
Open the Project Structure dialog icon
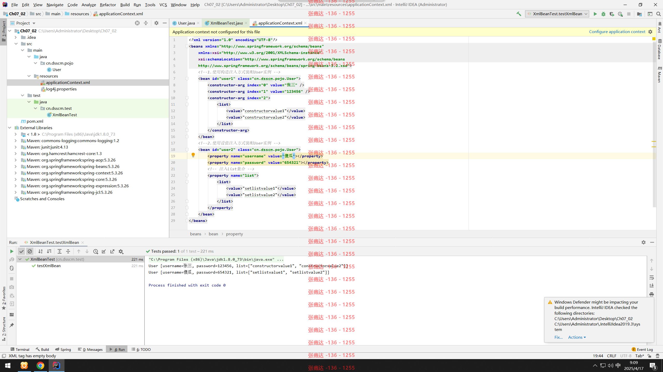(x=639, y=14)
